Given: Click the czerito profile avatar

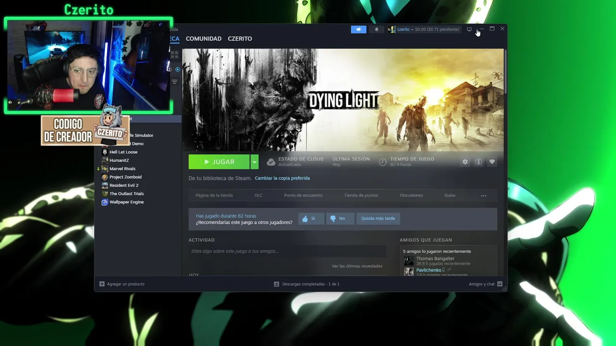Looking at the screenshot, I should 391,29.
